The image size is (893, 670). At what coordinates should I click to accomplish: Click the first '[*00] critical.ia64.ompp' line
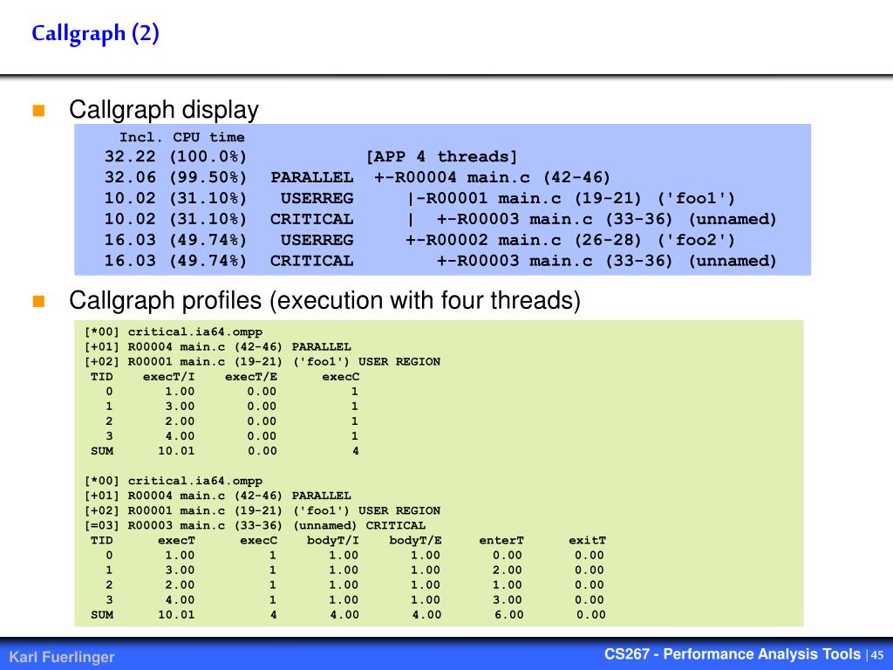pos(174,332)
